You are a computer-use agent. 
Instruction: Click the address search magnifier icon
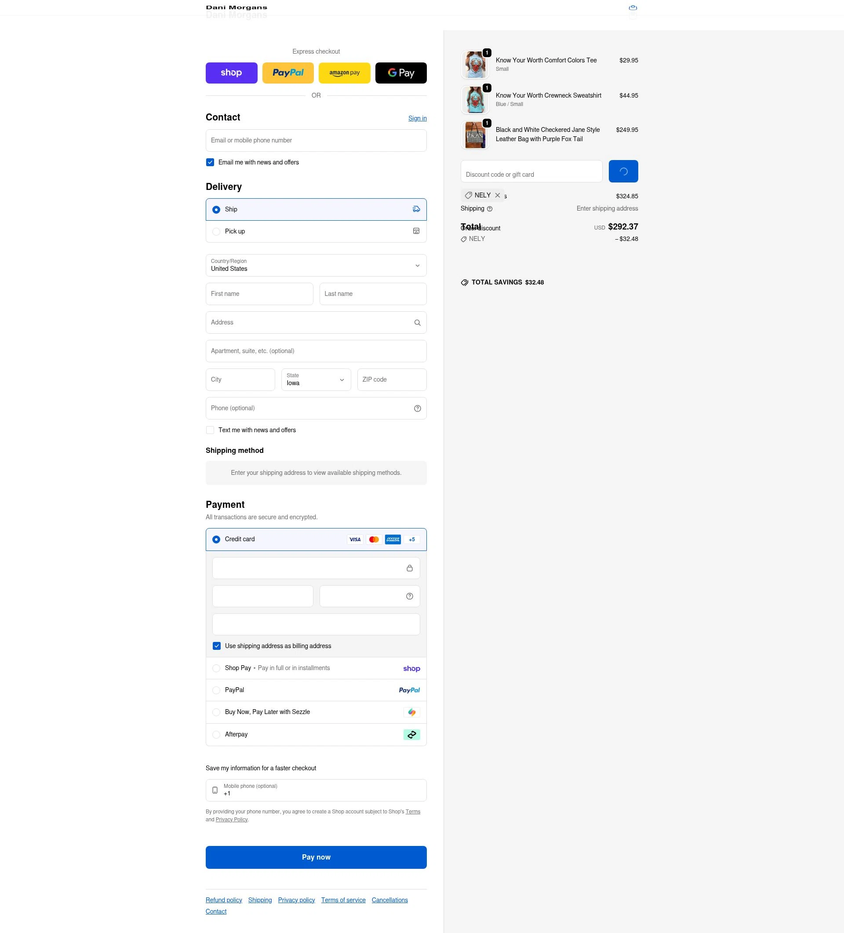tap(417, 323)
